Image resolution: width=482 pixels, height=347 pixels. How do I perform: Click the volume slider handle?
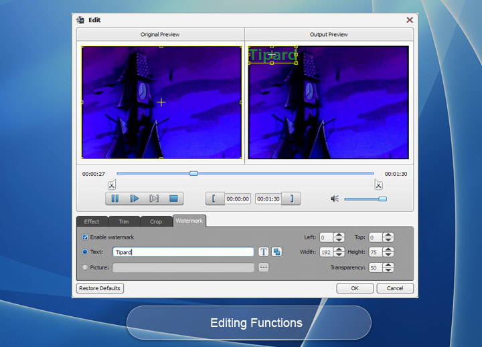[383, 199]
